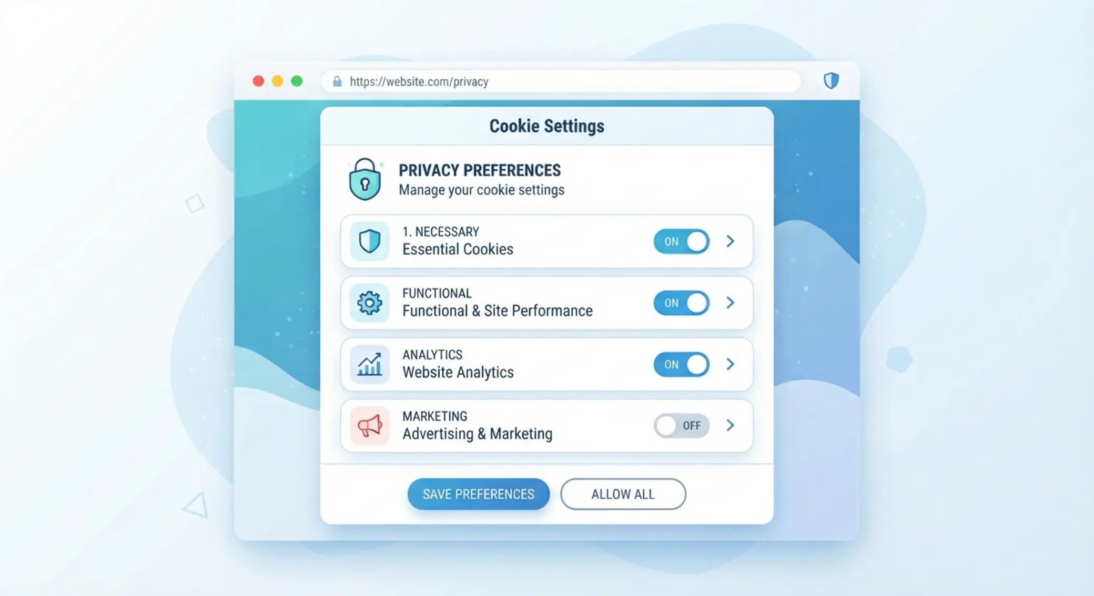This screenshot has height=596, width=1094.
Task: Expand Advertising & Marketing chevron
Action: point(731,426)
